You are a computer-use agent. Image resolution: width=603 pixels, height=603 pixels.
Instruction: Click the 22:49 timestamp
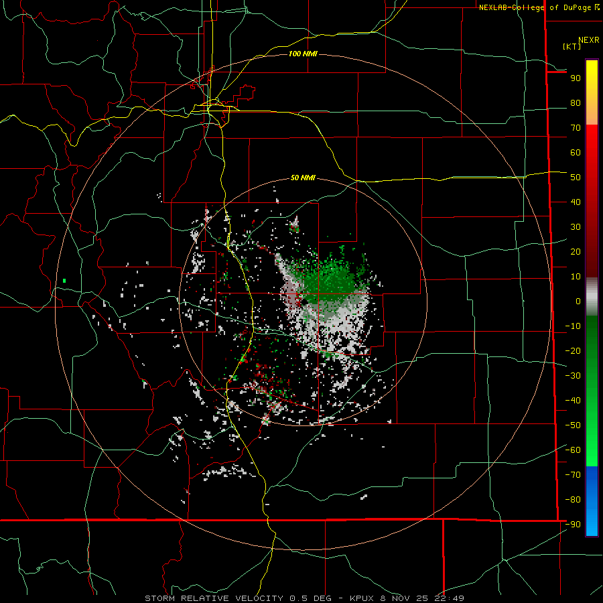tap(449, 598)
